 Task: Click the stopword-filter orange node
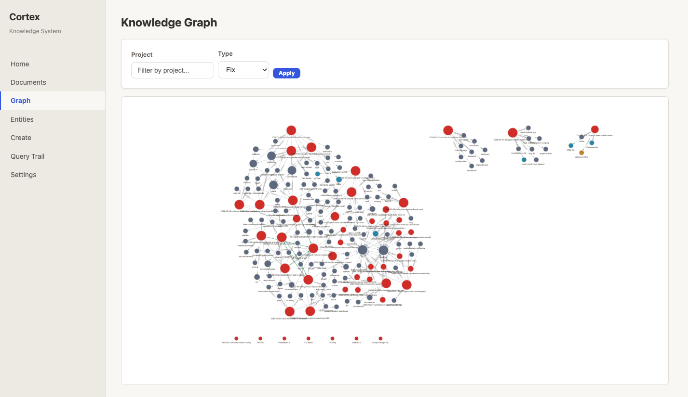point(582,153)
